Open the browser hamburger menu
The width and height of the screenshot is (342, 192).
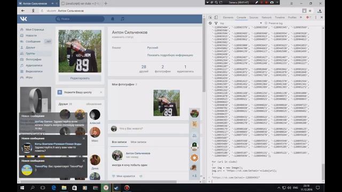pyautogui.click(x=292, y=3)
